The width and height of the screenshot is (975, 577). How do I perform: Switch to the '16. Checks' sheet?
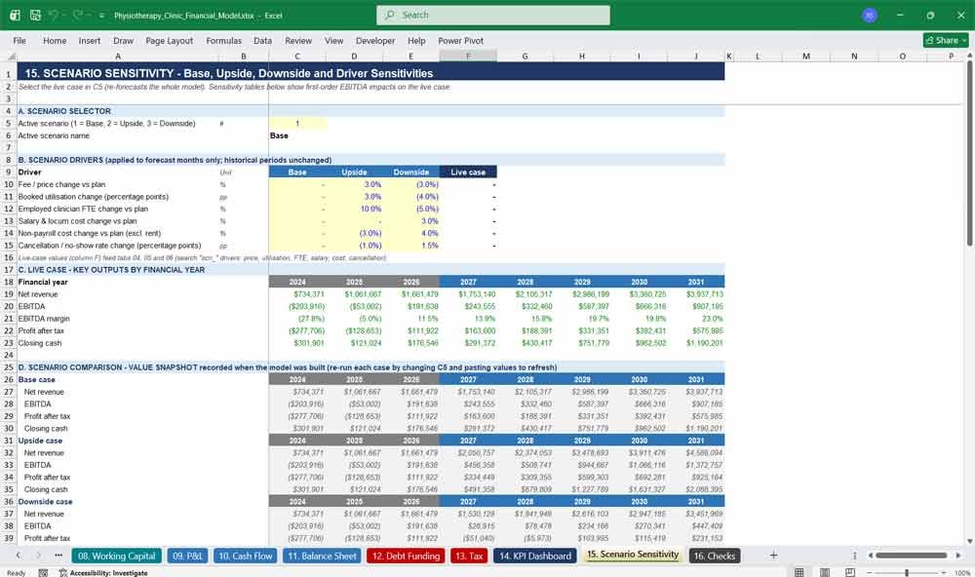715,556
